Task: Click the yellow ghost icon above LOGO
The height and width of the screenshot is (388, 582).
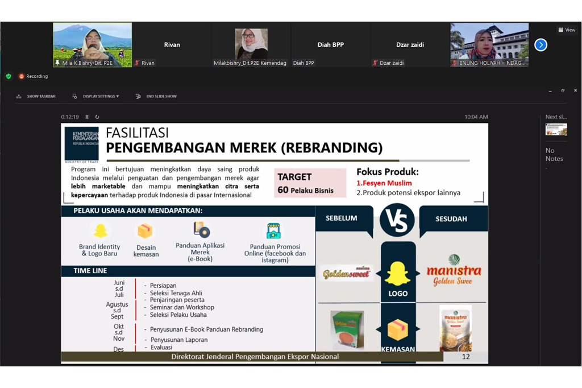Action: pyautogui.click(x=398, y=273)
